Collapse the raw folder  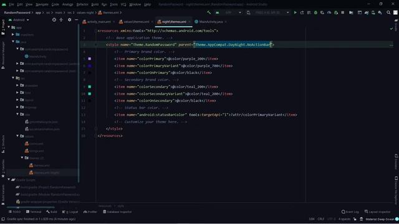[x=17, y=114]
